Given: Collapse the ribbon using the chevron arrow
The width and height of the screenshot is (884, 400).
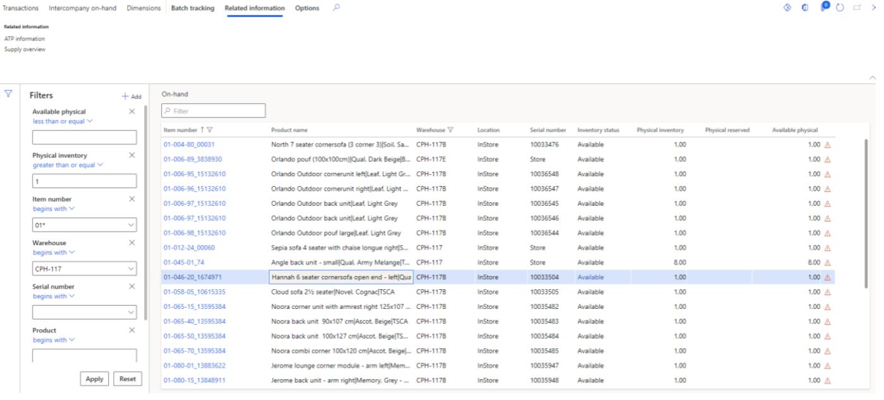Looking at the screenshot, I should tap(873, 77).
